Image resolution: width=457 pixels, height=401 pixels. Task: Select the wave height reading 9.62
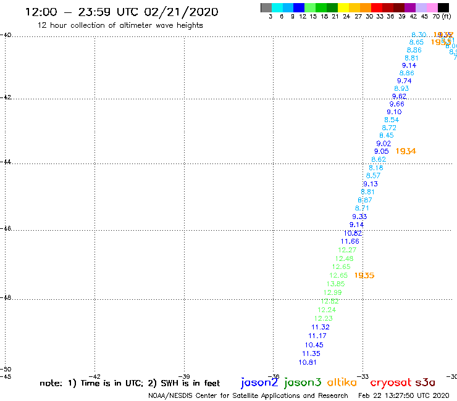pos(399,96)
